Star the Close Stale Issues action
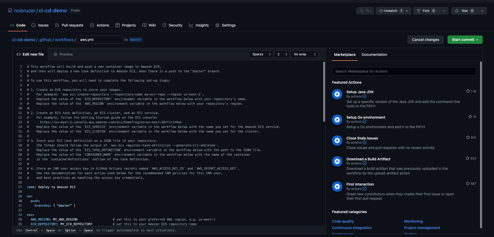The height and width of the screenshot is (237, 494). pos(468,137)
